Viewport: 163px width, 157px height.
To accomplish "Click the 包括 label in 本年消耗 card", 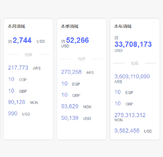I will 135,63.
